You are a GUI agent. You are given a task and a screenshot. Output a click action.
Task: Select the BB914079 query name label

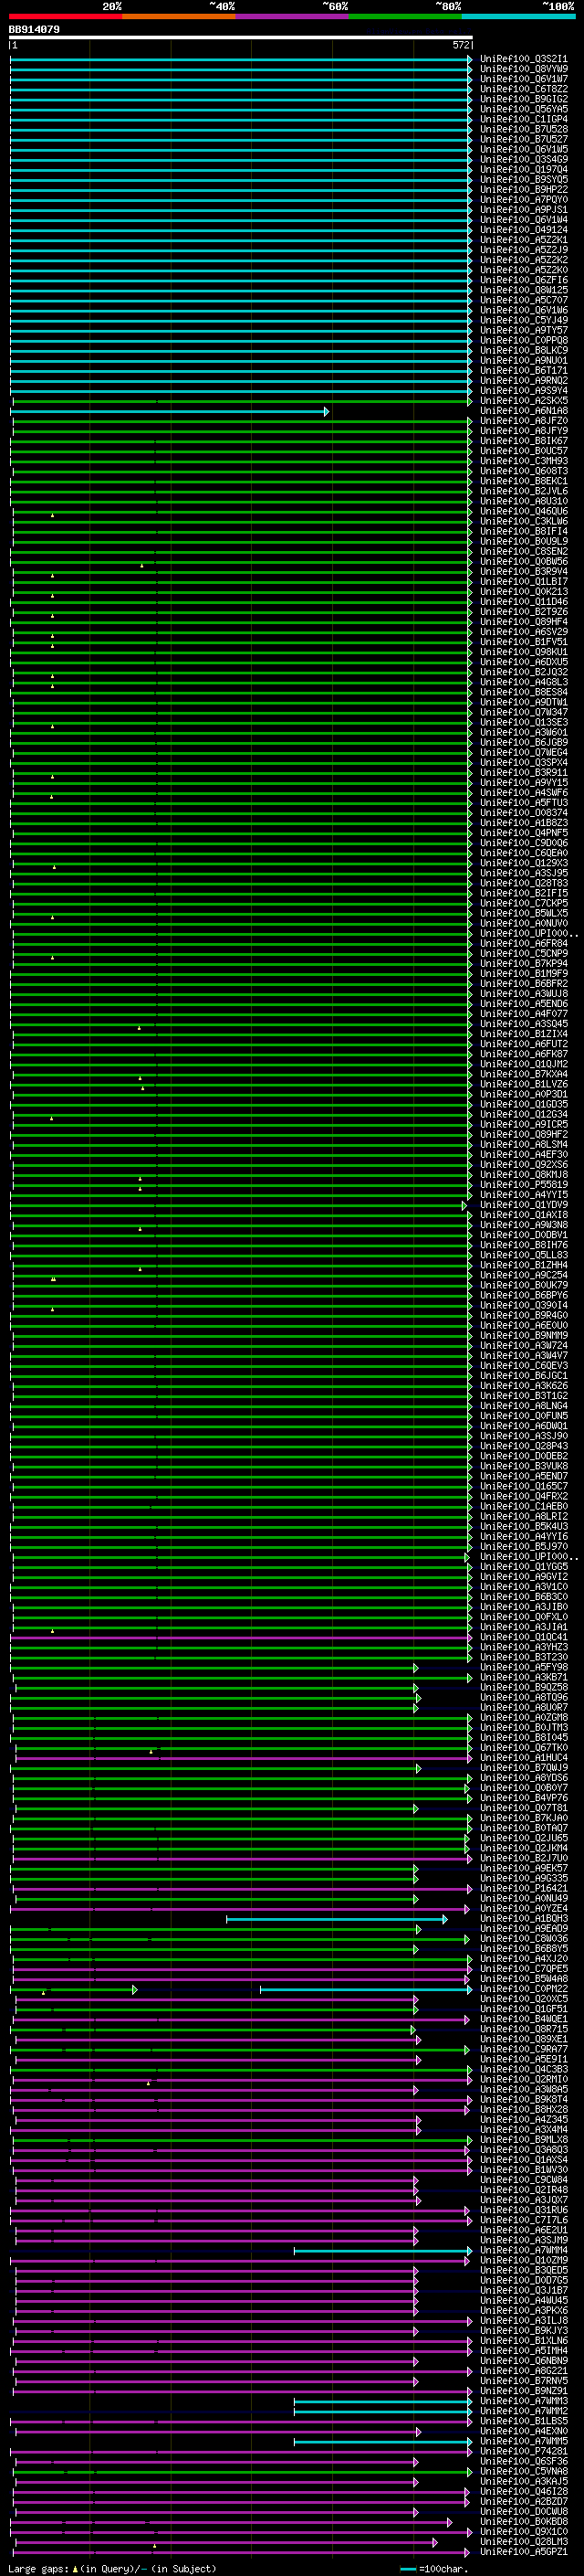click(x=34, y=29)
